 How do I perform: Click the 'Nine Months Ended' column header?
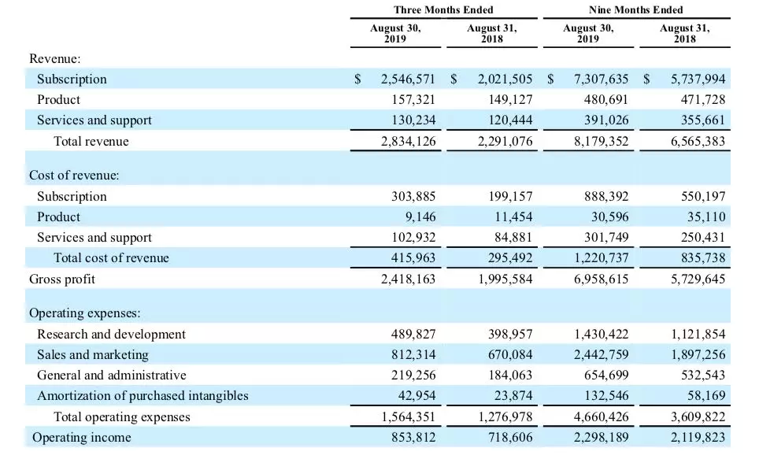pyautogui.click(x=635, y=9)
